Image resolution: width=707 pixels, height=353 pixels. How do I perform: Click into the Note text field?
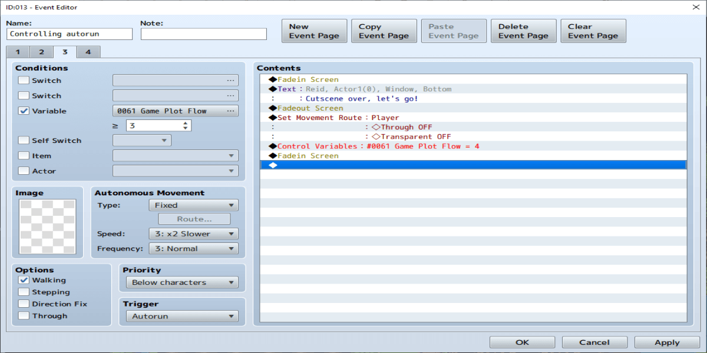[x=203, y=34]
